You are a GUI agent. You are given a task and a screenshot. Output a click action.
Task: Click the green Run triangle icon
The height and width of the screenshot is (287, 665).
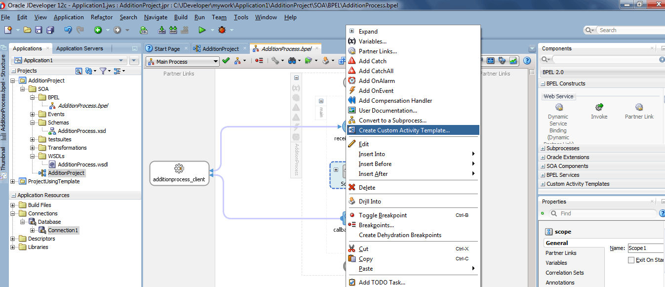click(x=201, y=30)
